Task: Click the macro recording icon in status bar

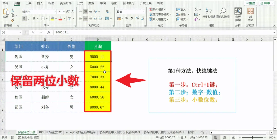Action: coord(13,137)
